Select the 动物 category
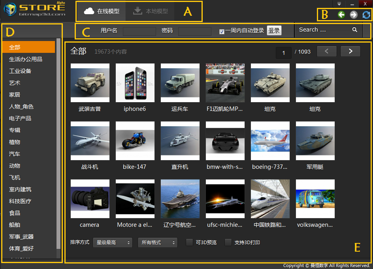The height and width of the screenshot is (269, 373). click(x=28, y=166)
